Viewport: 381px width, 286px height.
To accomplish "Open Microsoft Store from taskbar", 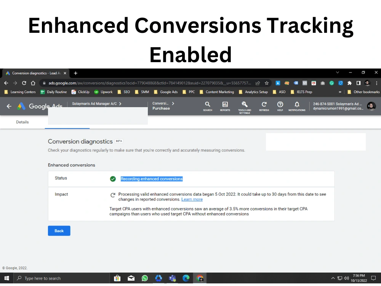I will coord(117,278).
